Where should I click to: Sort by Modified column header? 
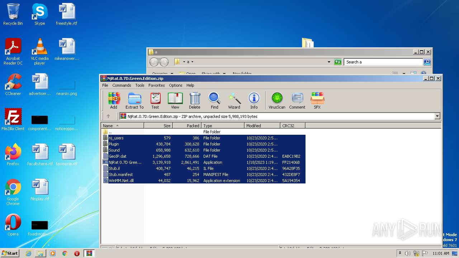coord(262,125)
